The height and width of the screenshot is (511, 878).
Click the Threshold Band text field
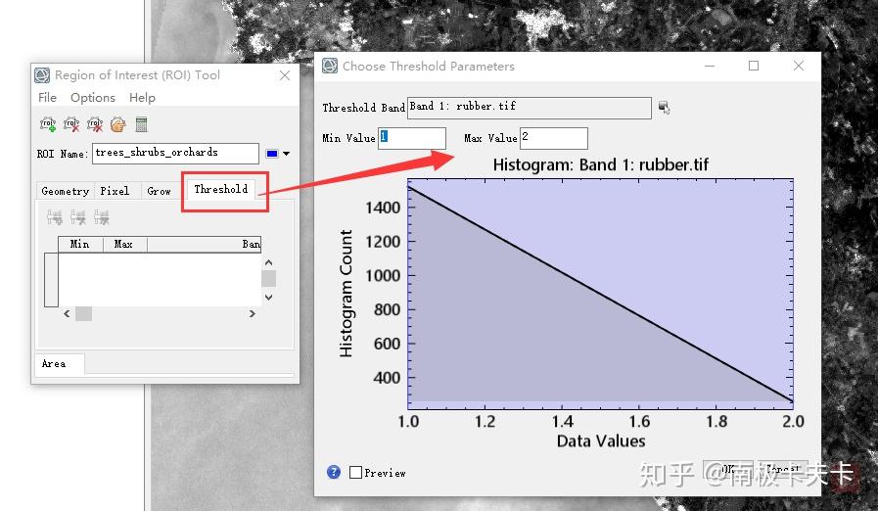pos(530,108)
